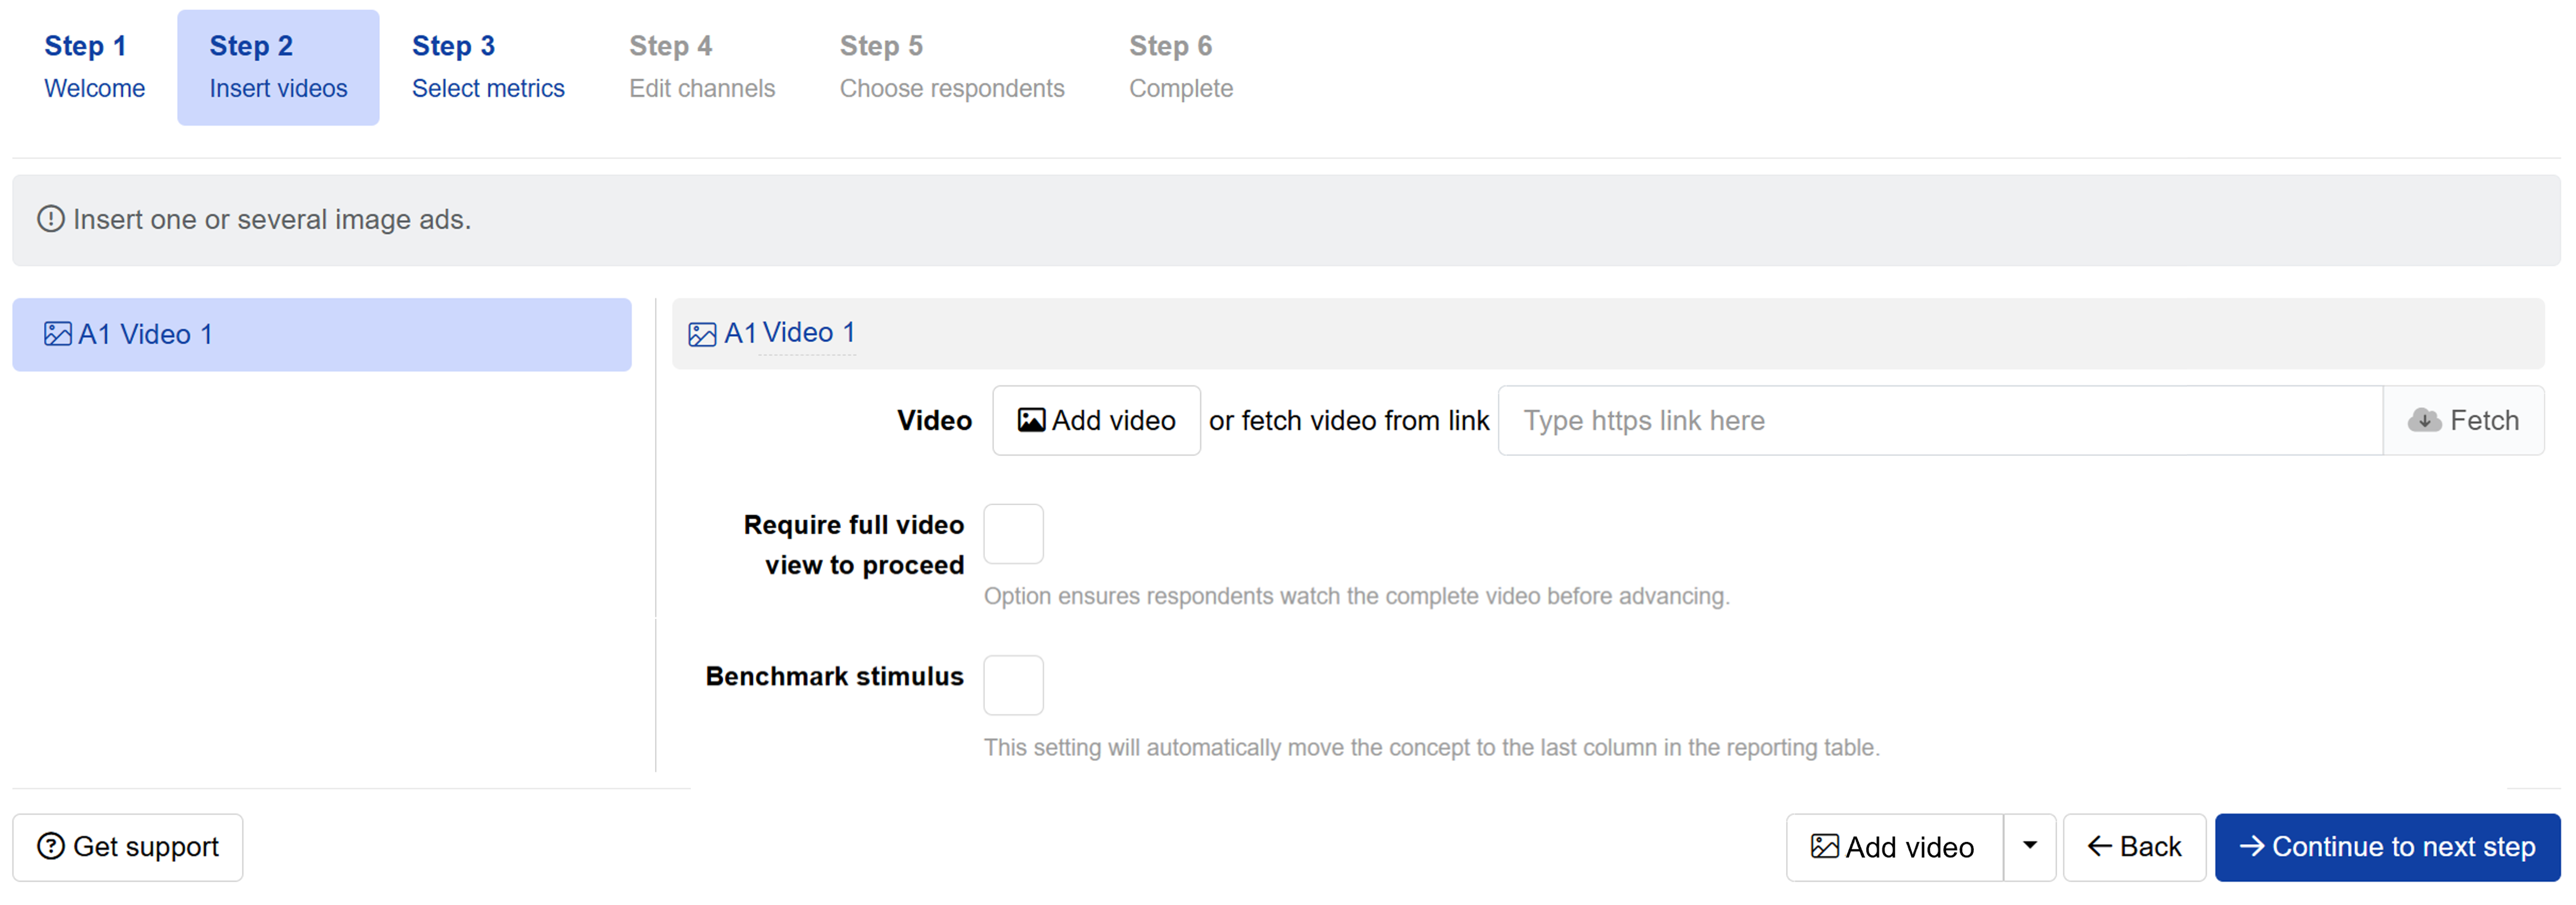Enable Require full video view to proceed
Viewport: 2576px width, 905px height.
point(1013,534)
